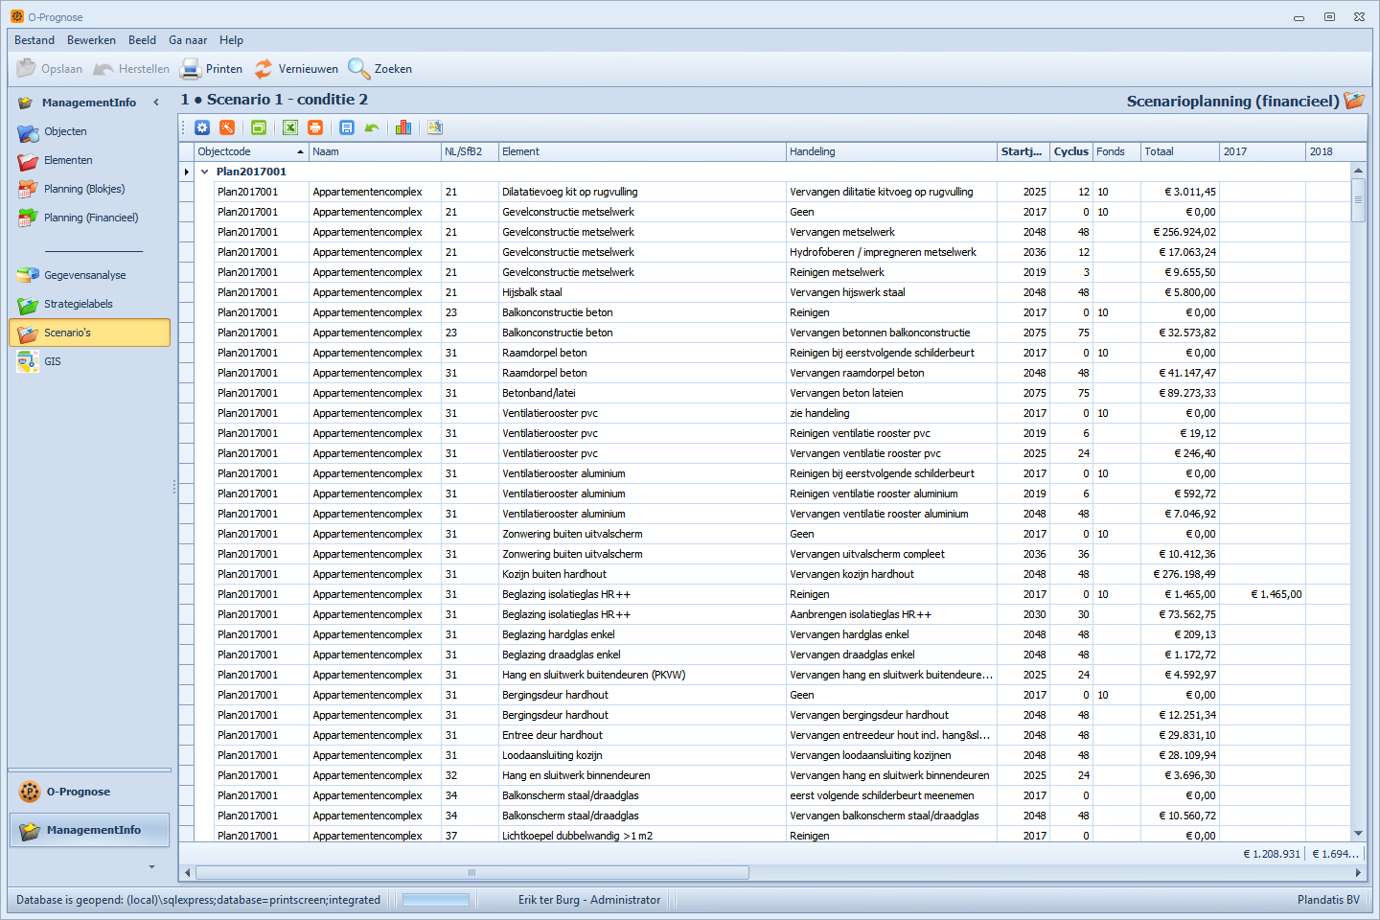Click the green windows toolbar icon
Viewport: 1380px width, 920px height.
(x=259, y=127)
